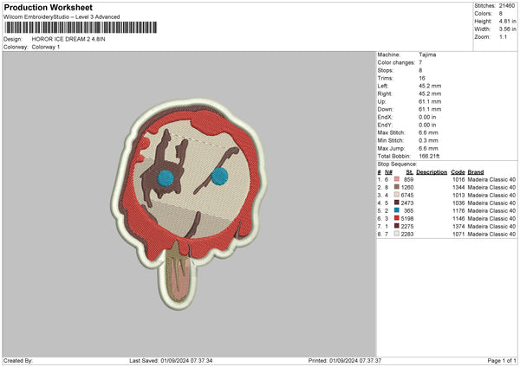Click the Width value '3.56 in'

coord(507,29)
